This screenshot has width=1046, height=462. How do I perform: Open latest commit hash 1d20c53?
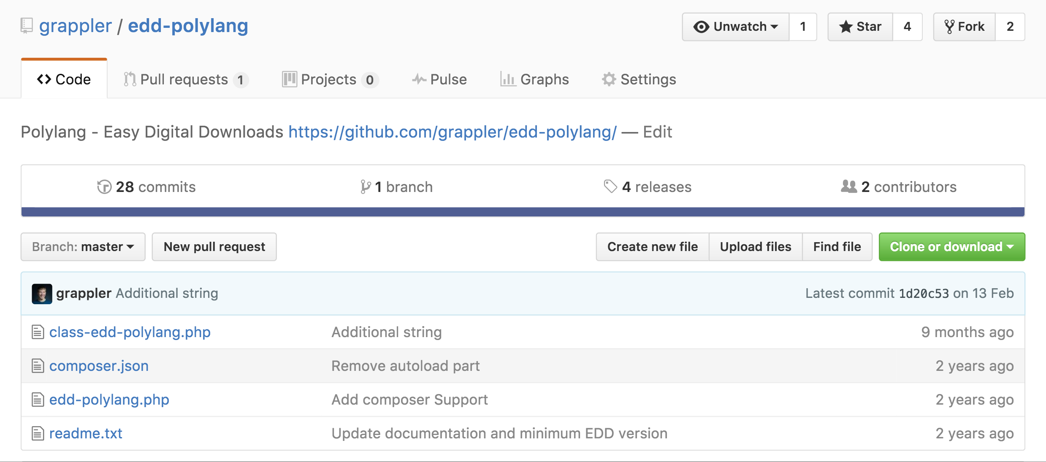[924, 294]
